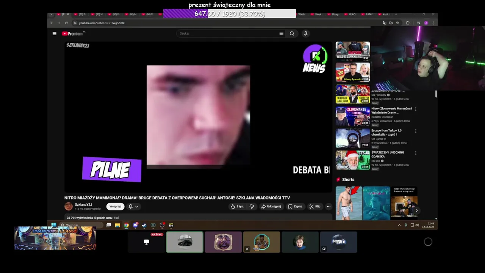Open a new browser tab with plus
485x273 pixels.
(x=396, y=14)
